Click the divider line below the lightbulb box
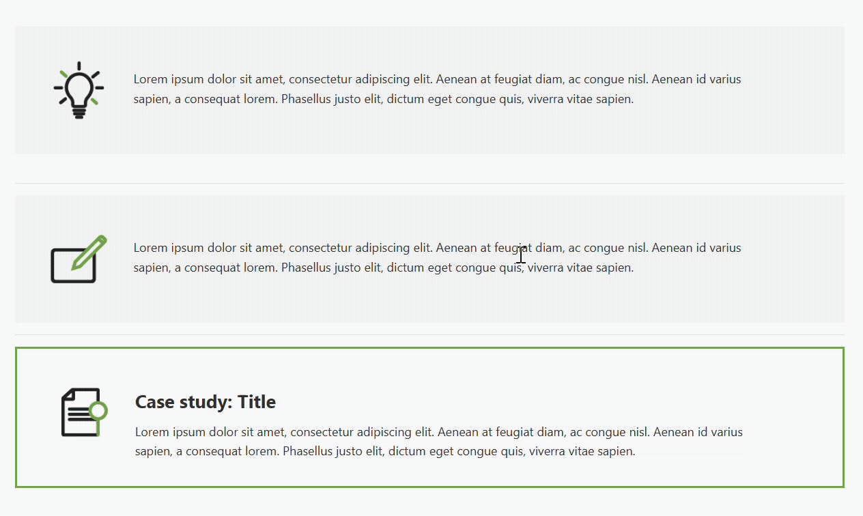863x516 pixels. click(430, 183)
